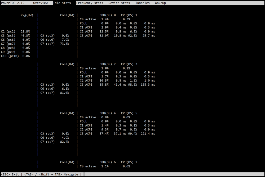Select the C7 (pc7) package row
The width and height of the screenshot is (265, 177).
(15, 44)
